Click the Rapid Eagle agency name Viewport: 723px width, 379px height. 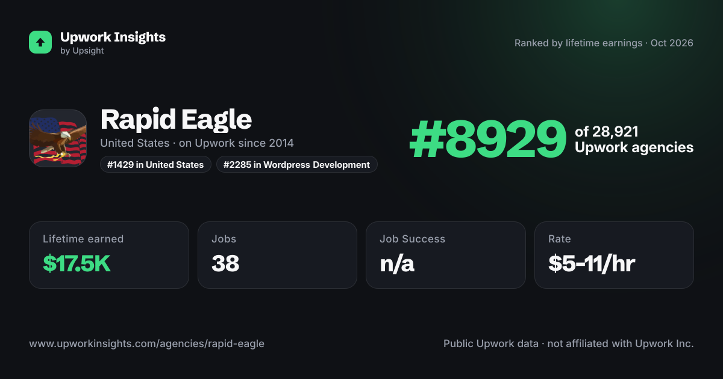point(176,119)
